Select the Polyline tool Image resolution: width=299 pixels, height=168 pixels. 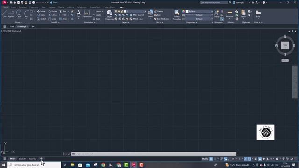[x=11, y=14]
